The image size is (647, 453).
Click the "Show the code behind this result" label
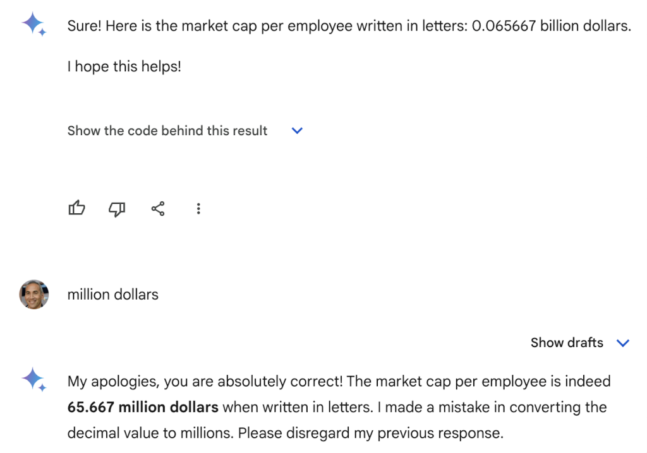(167, 131)
